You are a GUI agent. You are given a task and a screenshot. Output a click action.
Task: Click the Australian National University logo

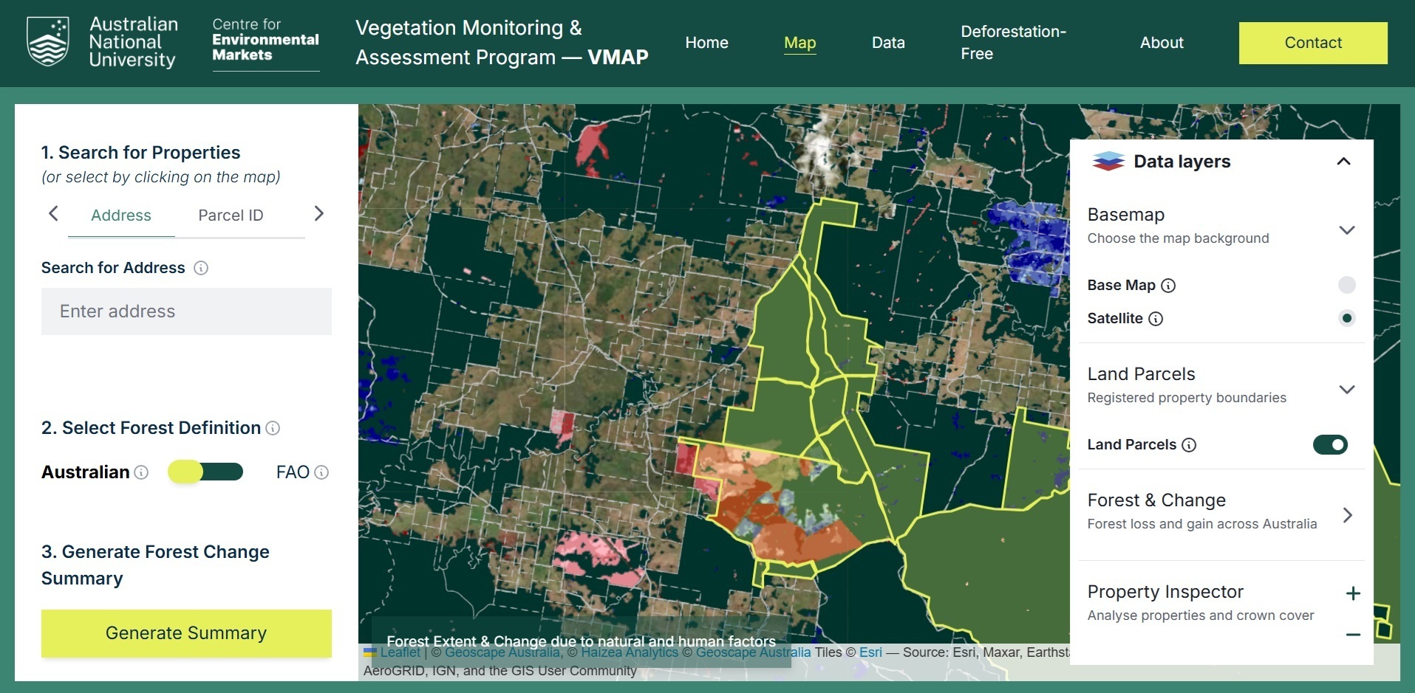[102, 42]
